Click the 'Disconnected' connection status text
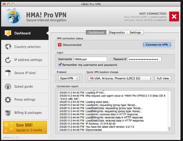The image size is (183, 141). click(x=72, y=45)
